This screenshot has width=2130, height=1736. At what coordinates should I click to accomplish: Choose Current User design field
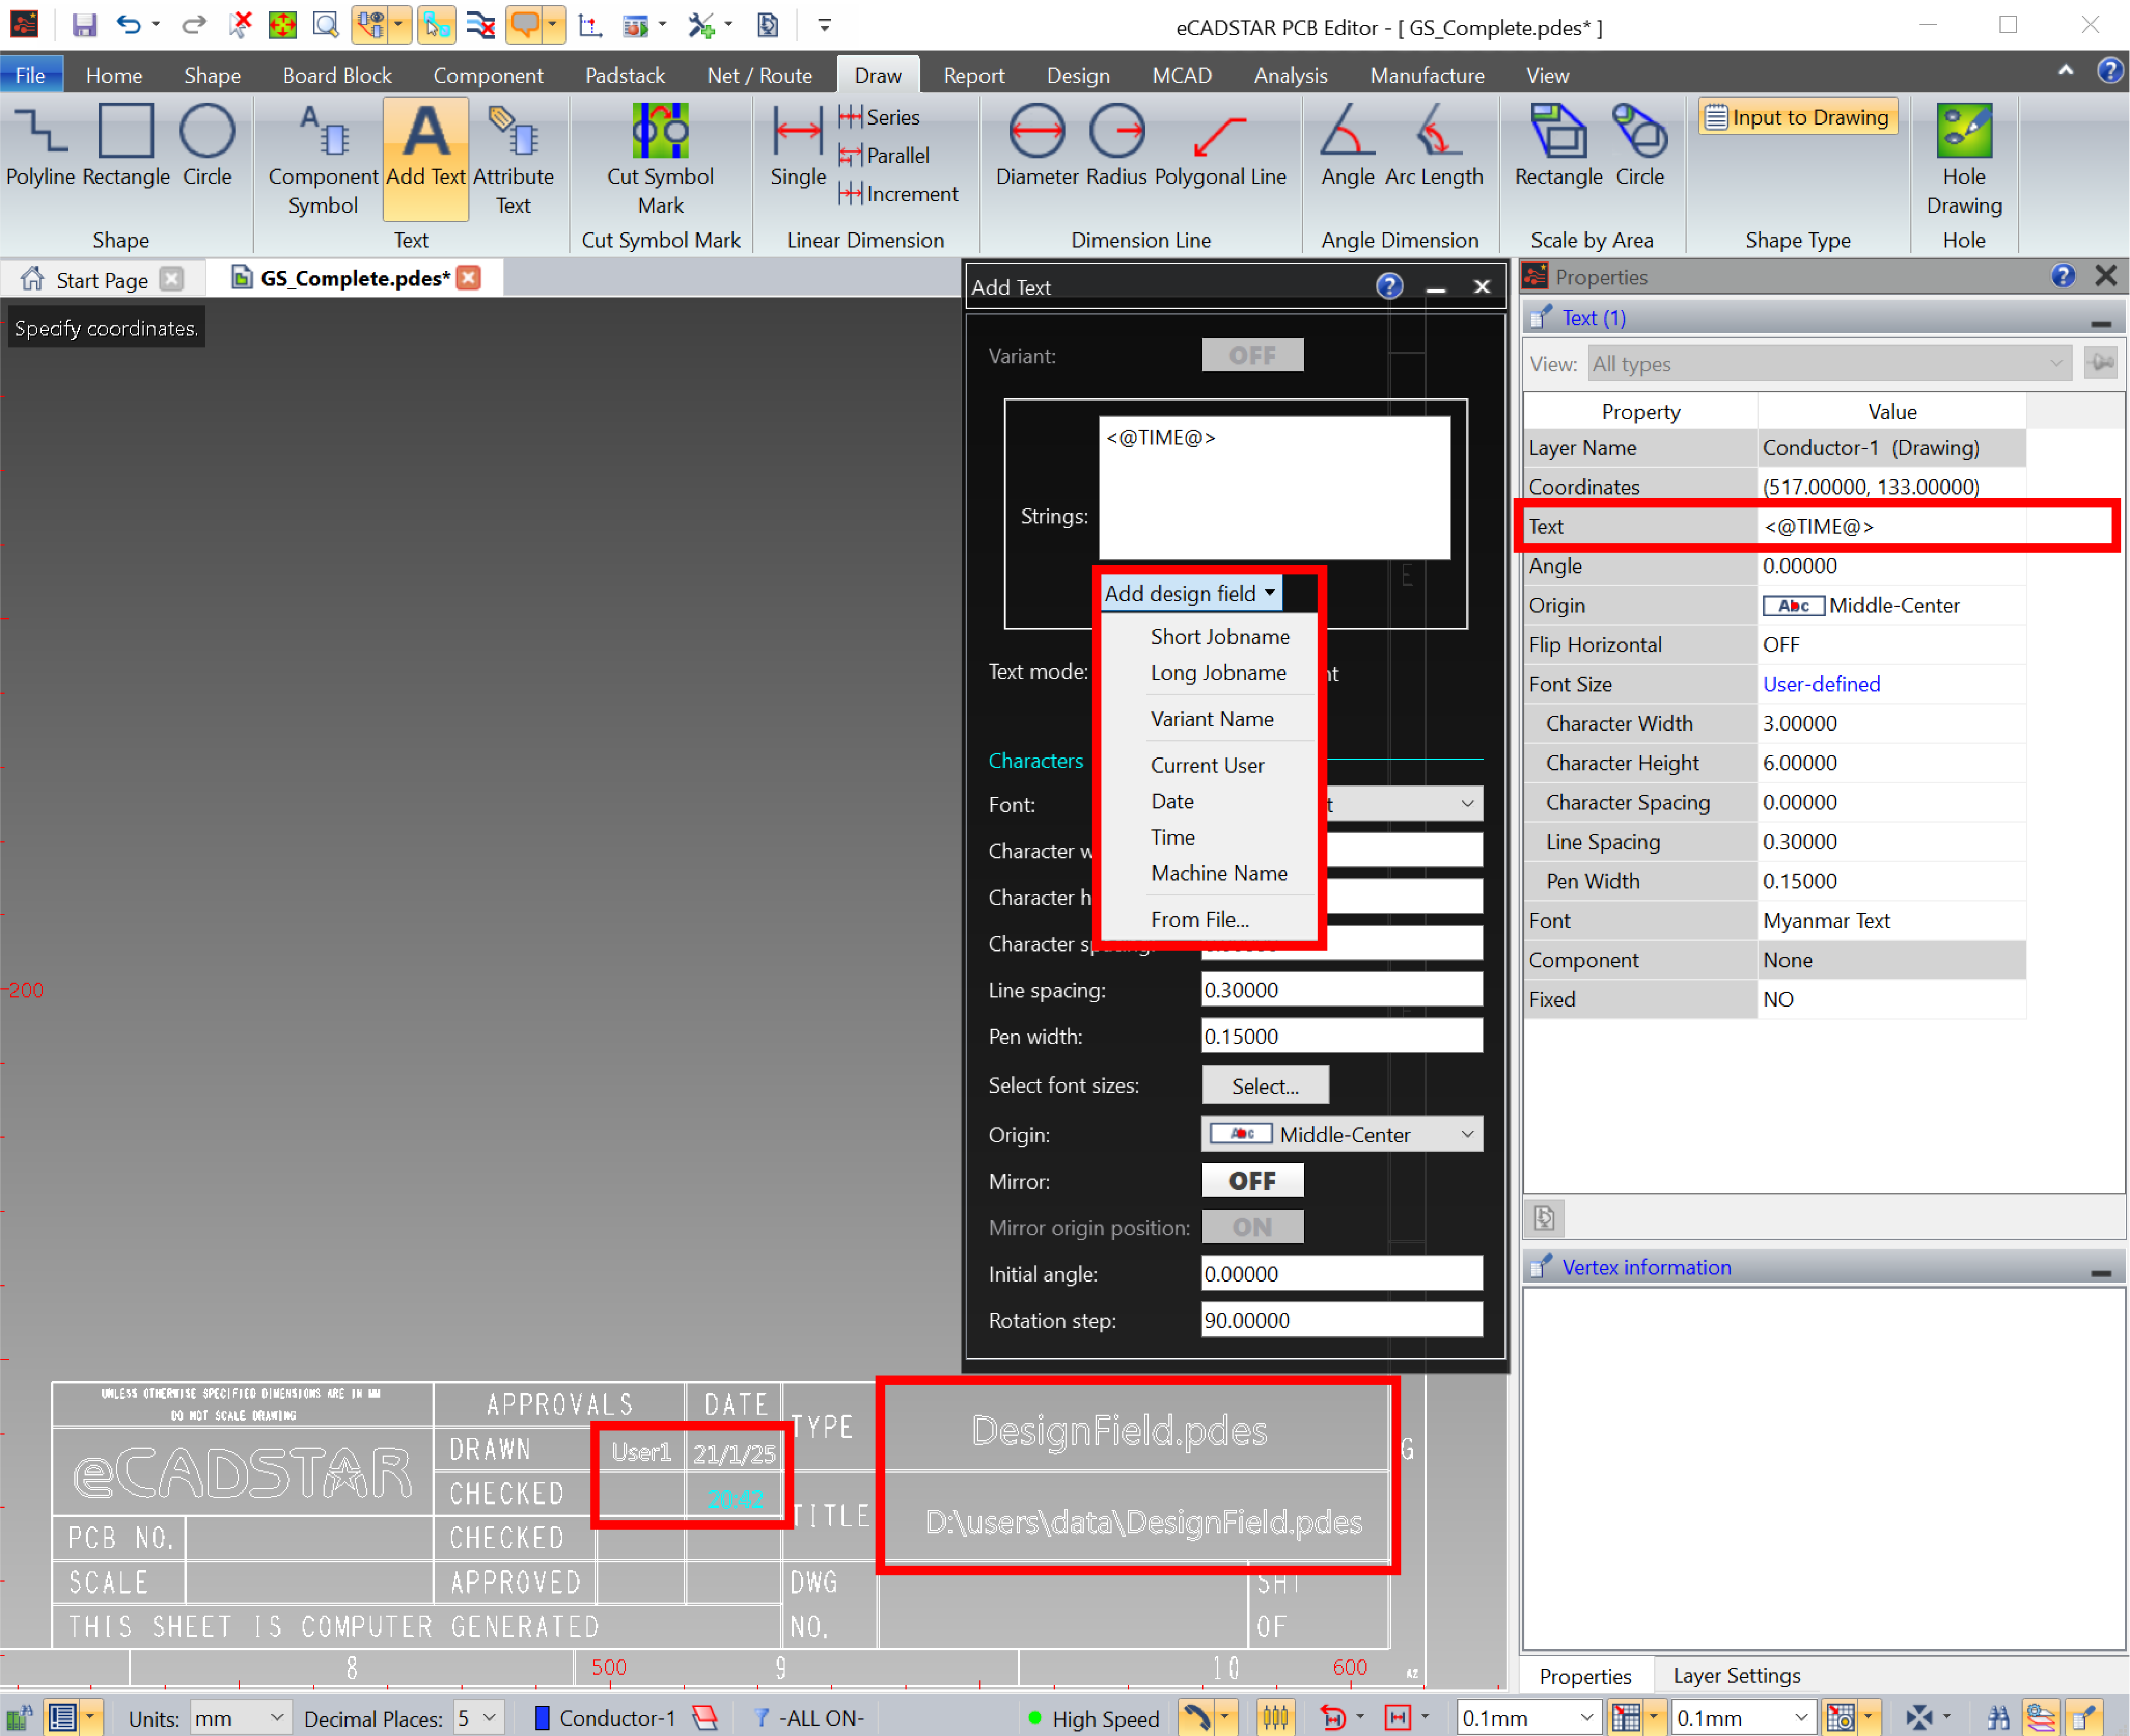point(1207,765)
